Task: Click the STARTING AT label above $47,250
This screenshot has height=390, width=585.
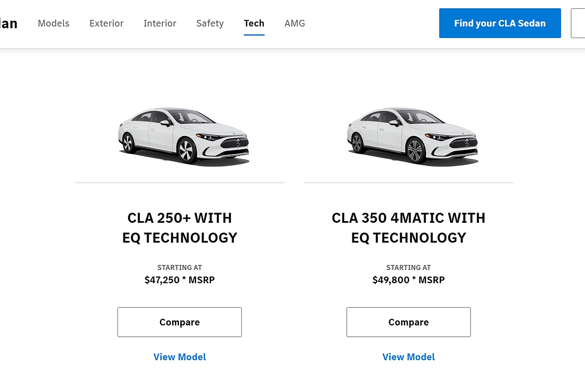Action: click(x=179, y=268)
